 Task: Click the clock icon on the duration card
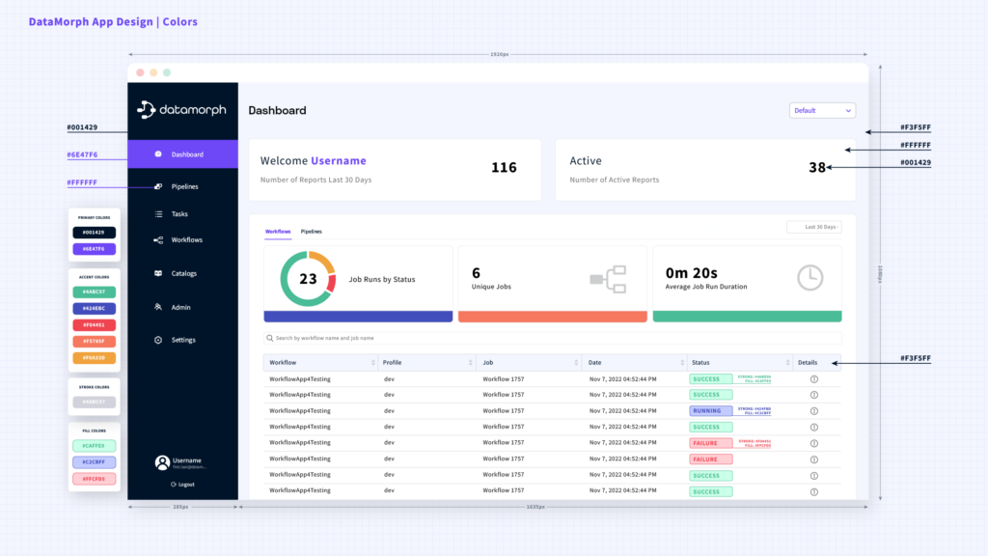(810, 277)
